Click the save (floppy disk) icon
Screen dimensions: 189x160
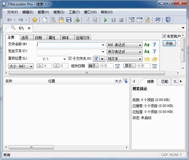pos(69,20)
